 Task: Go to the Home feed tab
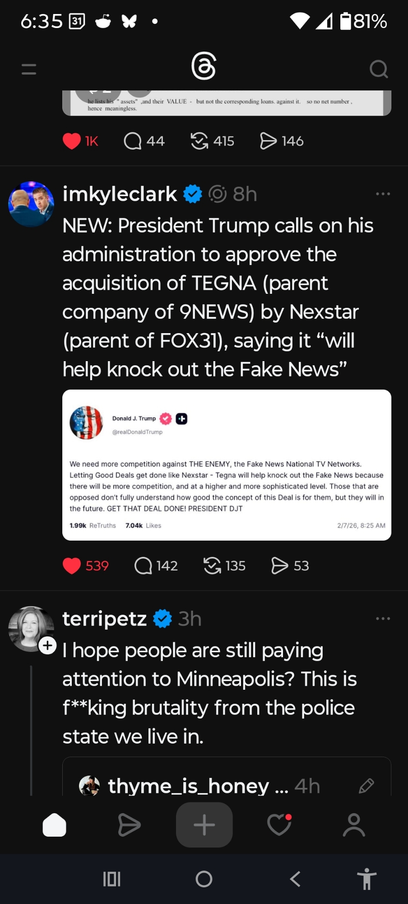click(54, 825)
